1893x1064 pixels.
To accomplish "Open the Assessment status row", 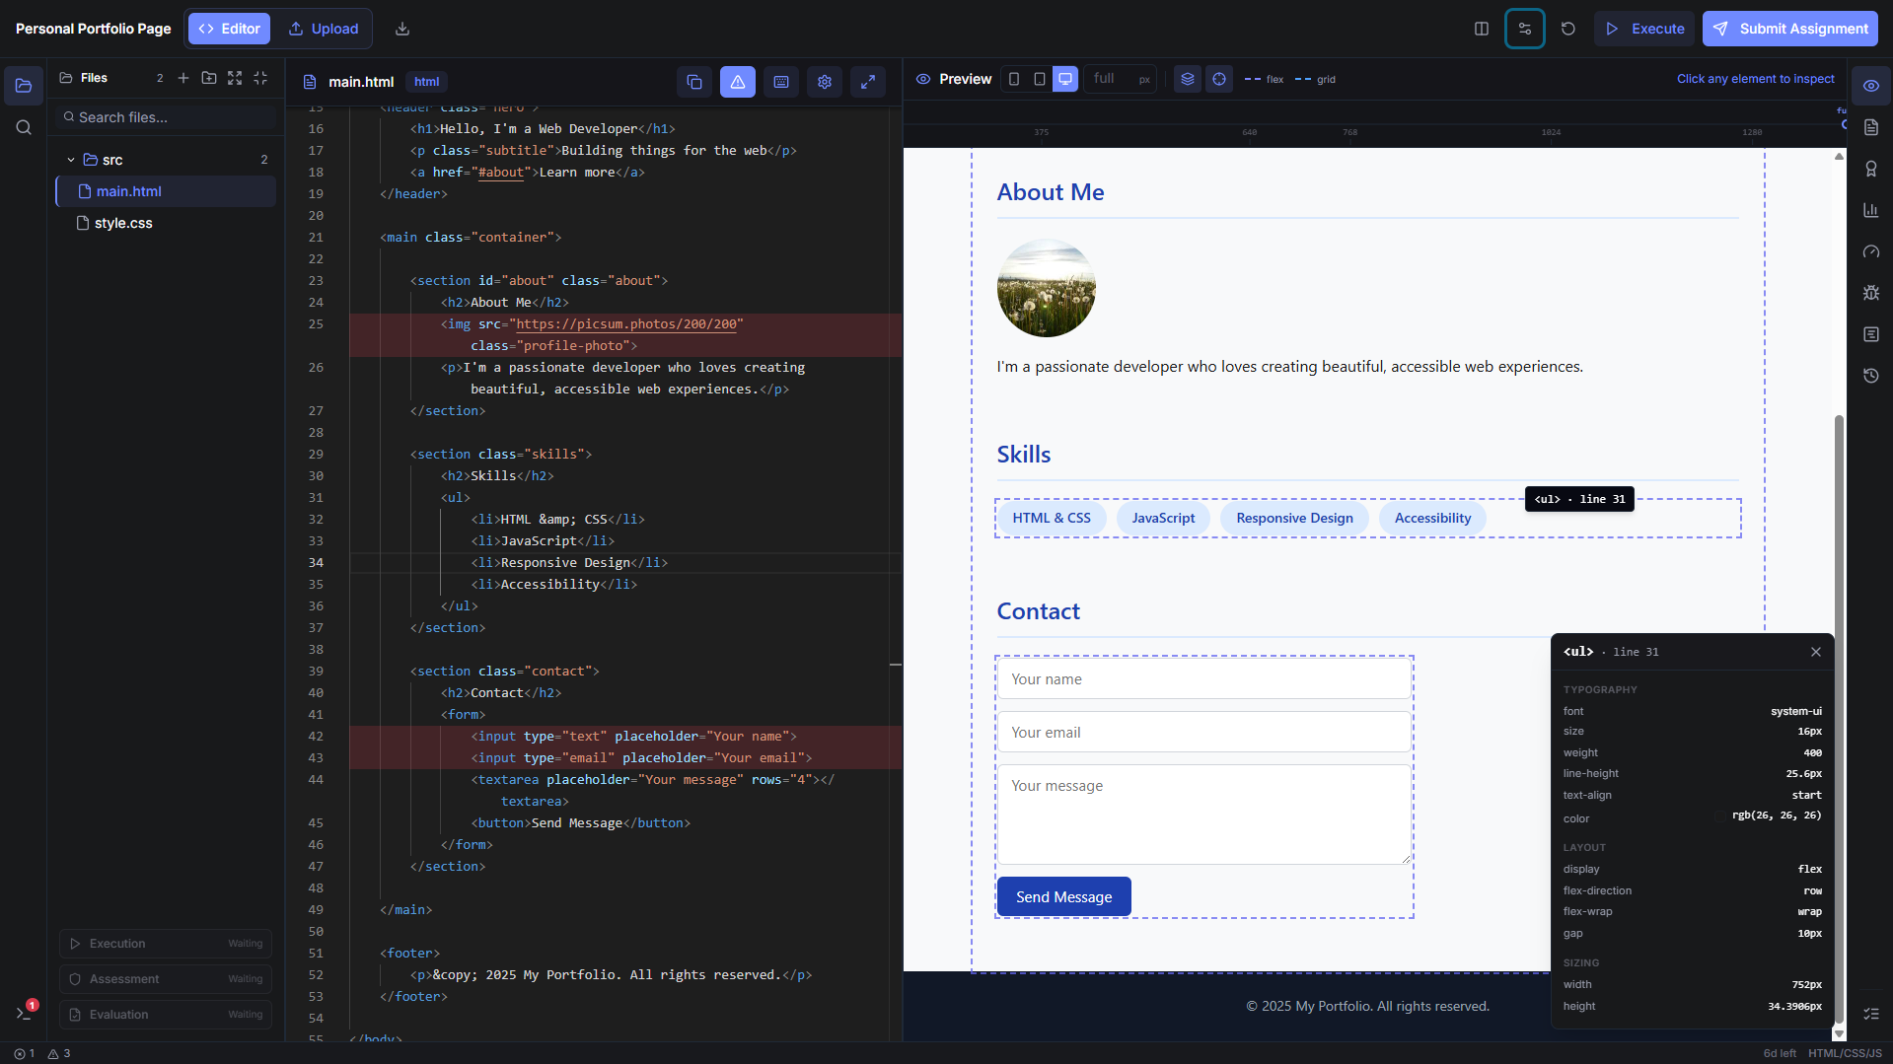I will coord(166,979).
